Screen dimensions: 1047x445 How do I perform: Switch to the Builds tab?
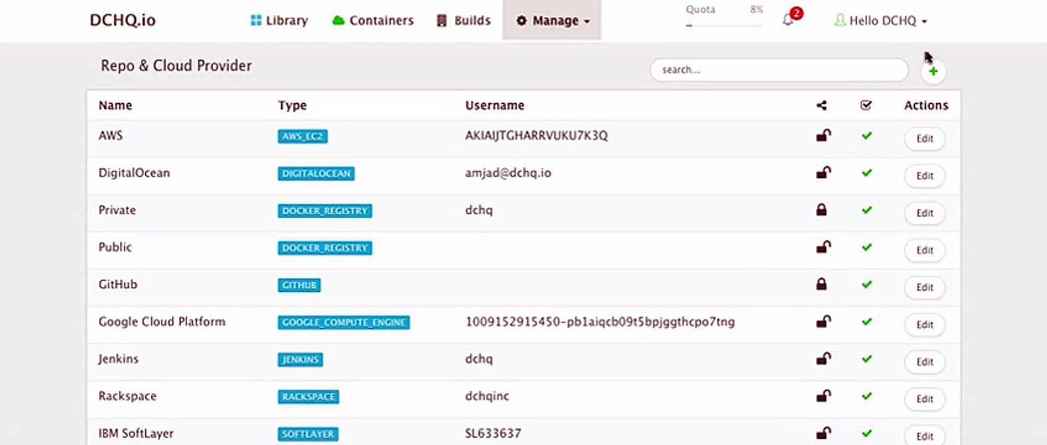464,20
